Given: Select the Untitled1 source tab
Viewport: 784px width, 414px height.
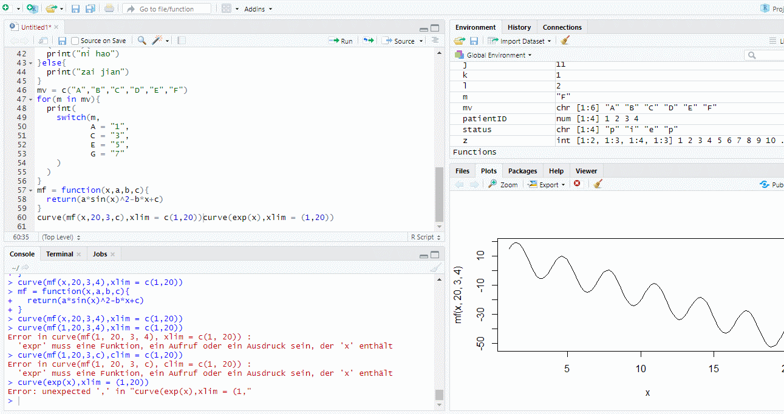Looking at the screenshot, I should (x=36, y=27).
